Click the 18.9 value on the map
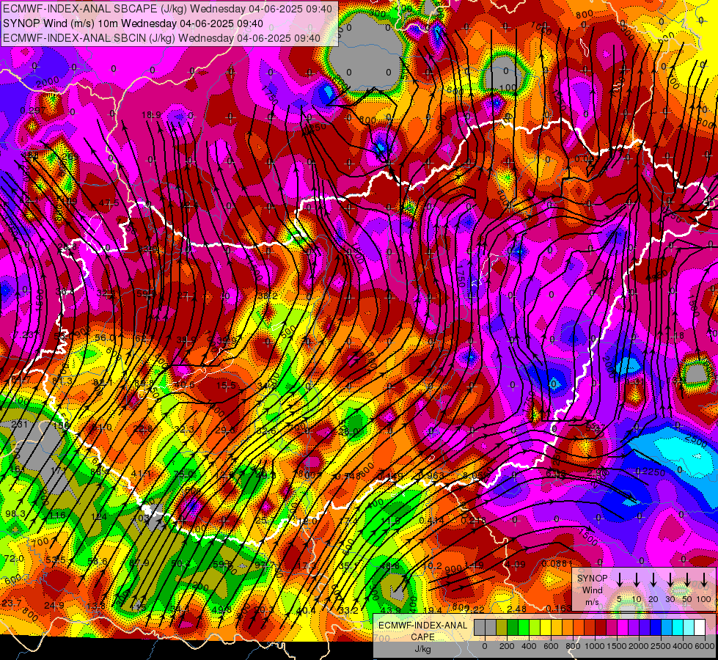This screenshot has width=718, height=660. tap(151, 114)
